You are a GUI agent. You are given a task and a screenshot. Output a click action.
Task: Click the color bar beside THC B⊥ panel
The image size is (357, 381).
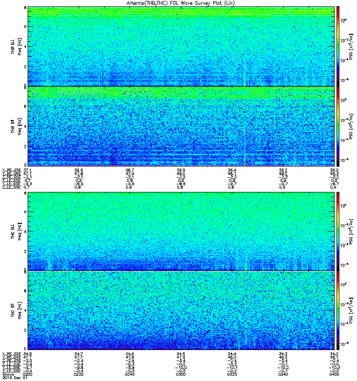(337, 231)
